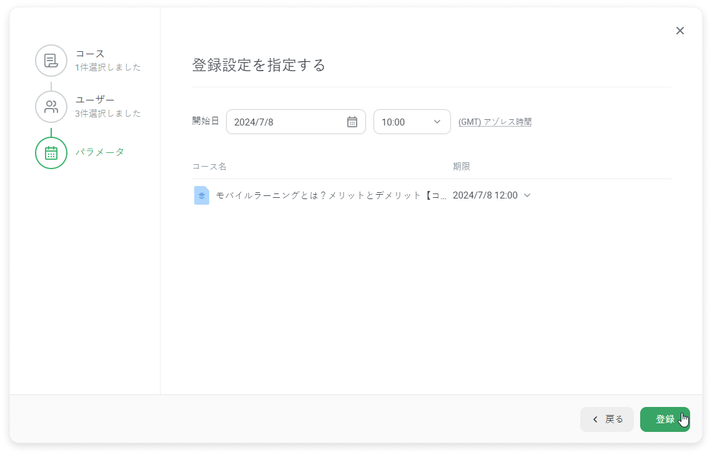Click the chevron in the time selector
The width and height of the screenshot is (712, 455).
point(437,122)
